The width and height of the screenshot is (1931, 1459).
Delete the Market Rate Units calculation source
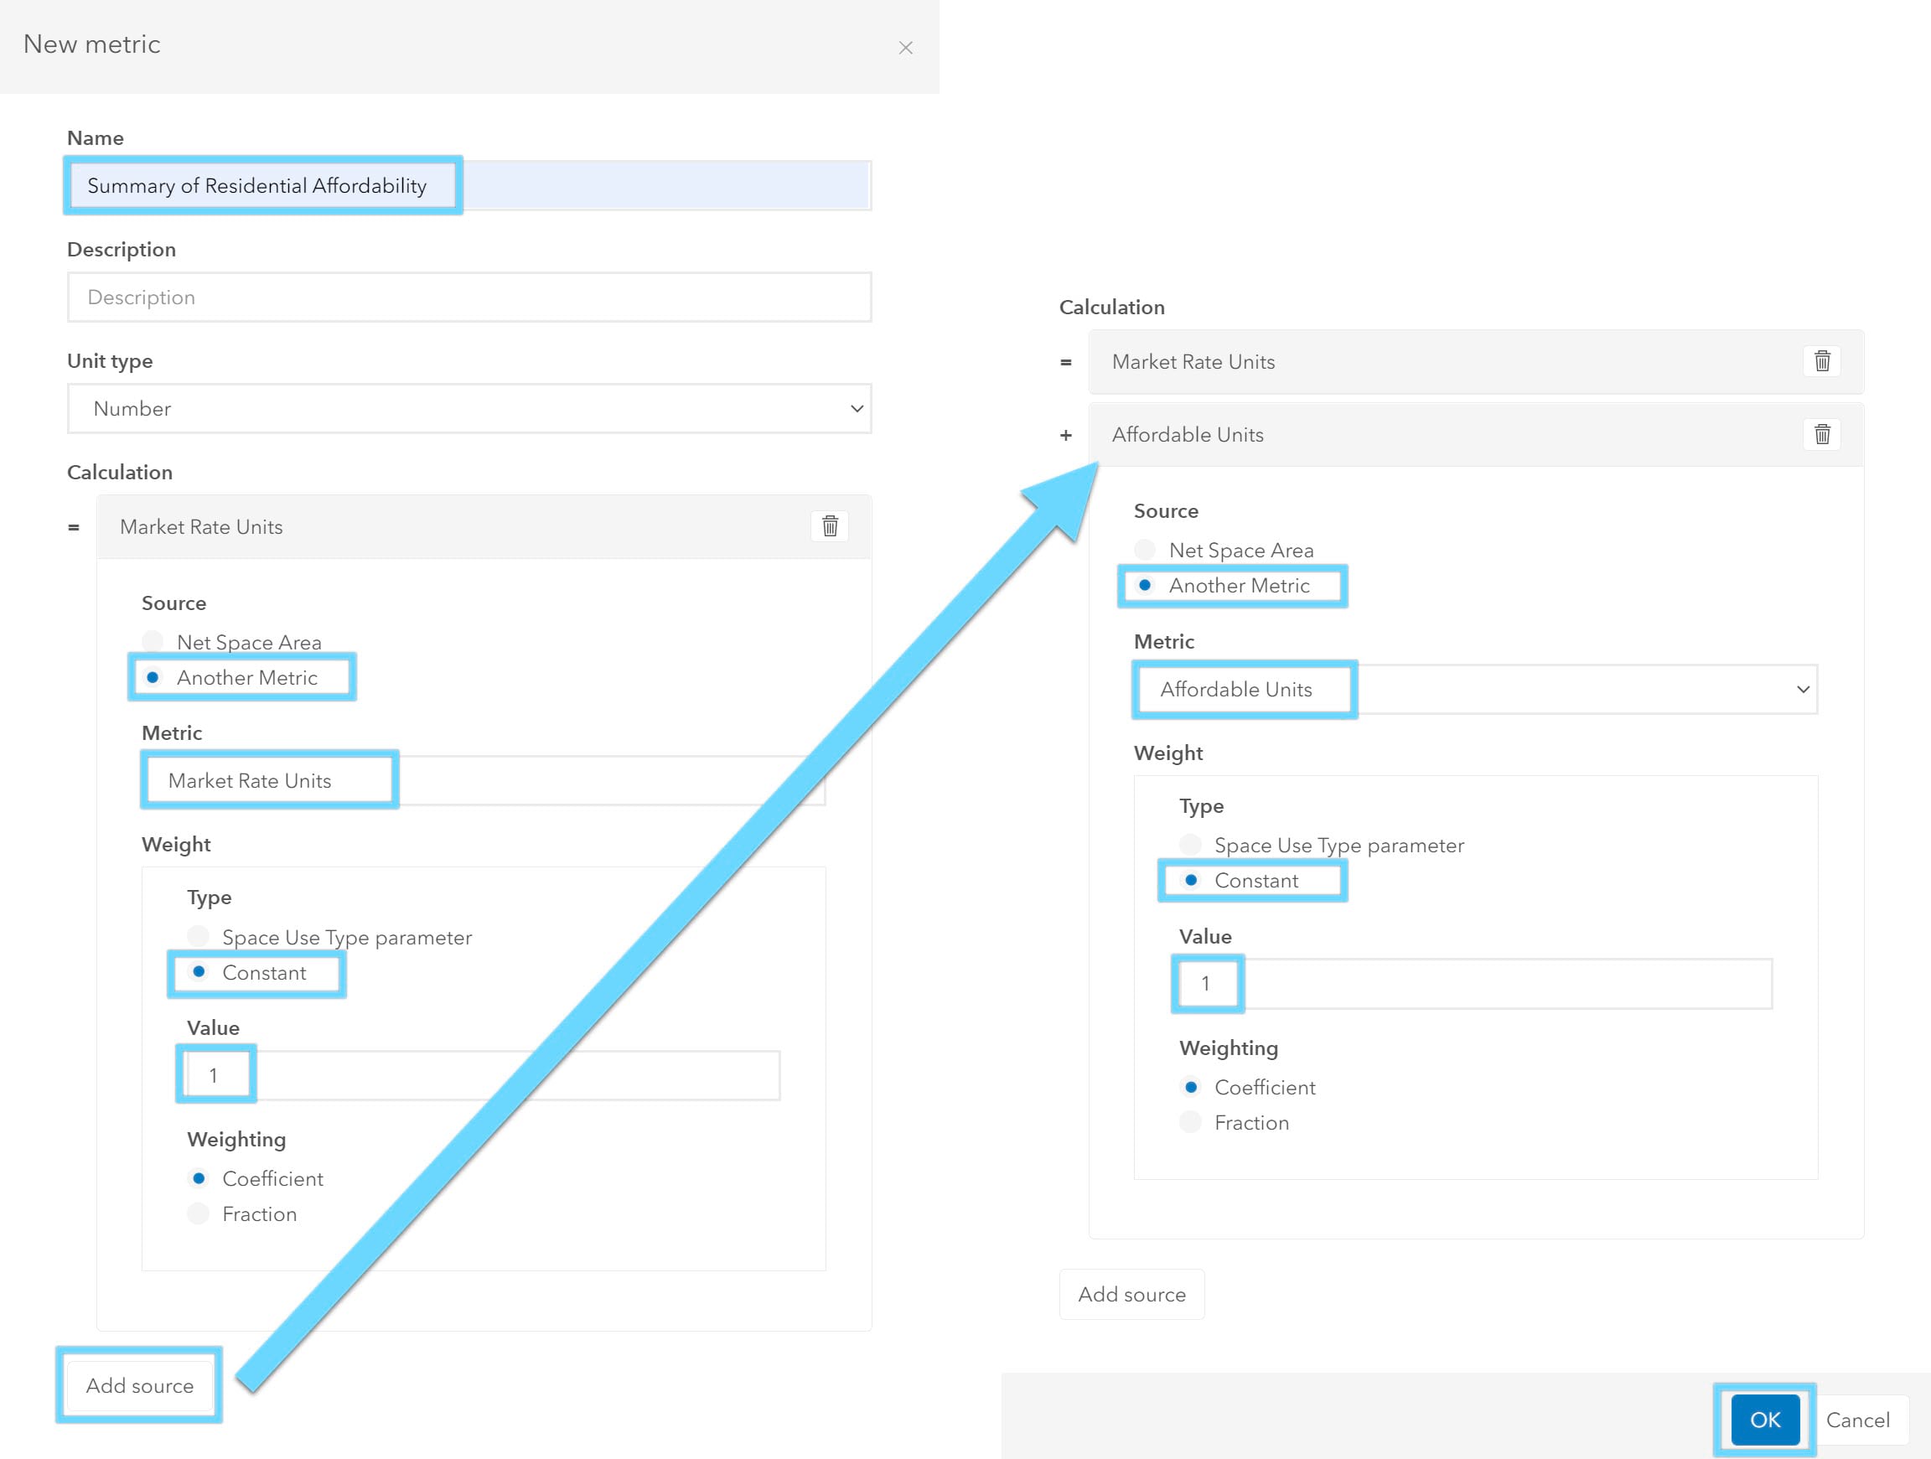[831, 526]
